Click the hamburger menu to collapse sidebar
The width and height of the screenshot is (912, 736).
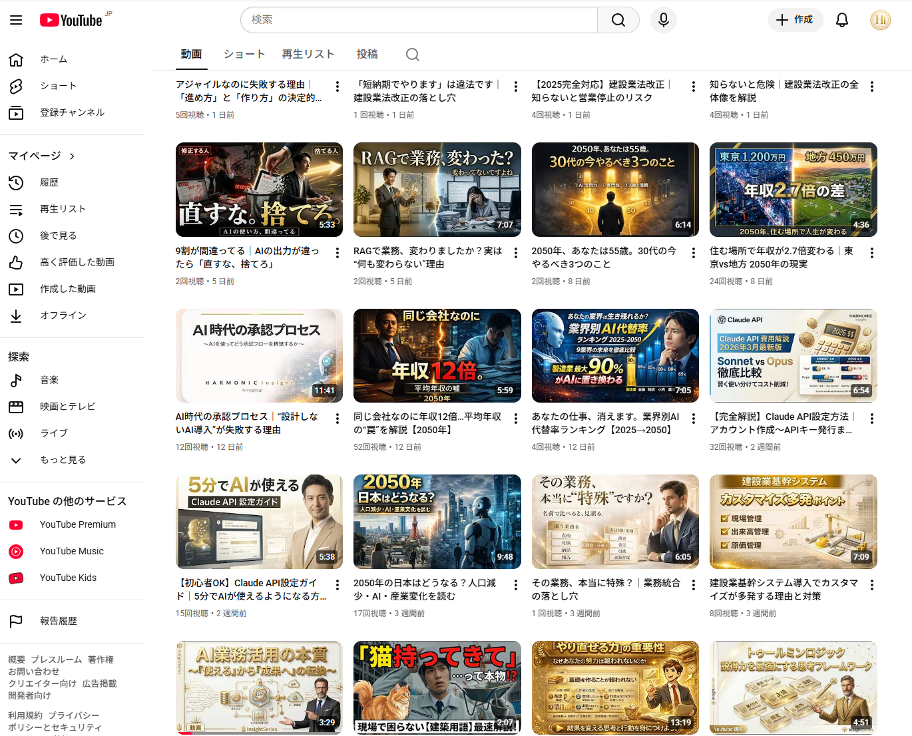(x=16, y=19)
